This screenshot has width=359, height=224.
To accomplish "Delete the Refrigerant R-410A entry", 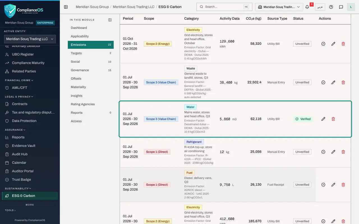I will 343,152.
